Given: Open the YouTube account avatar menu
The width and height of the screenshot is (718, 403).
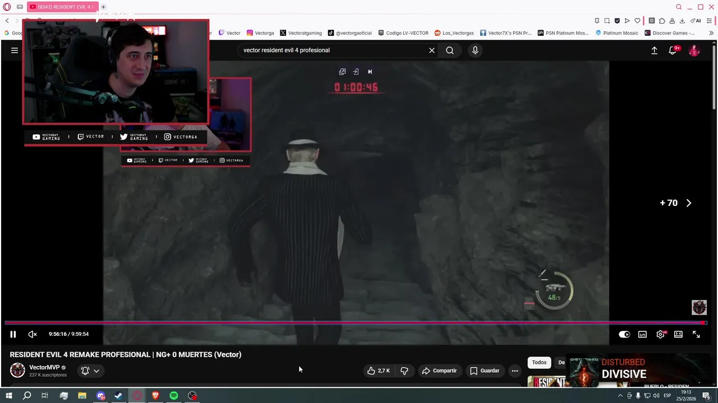Looking at the screenshot, I should 694,50.
